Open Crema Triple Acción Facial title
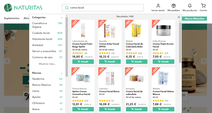212x113 pixels. (163, 45)
